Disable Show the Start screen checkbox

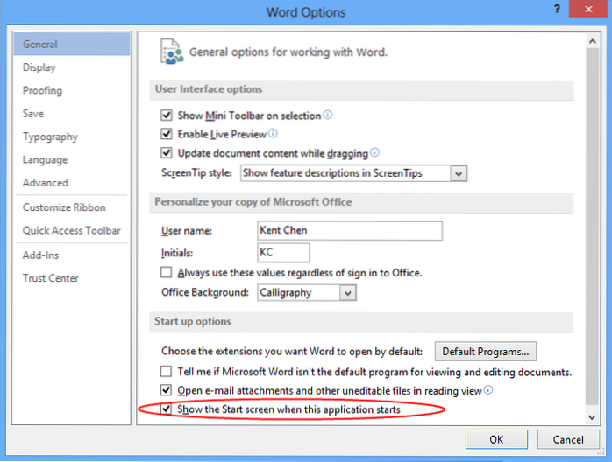(x=167, y=409)
